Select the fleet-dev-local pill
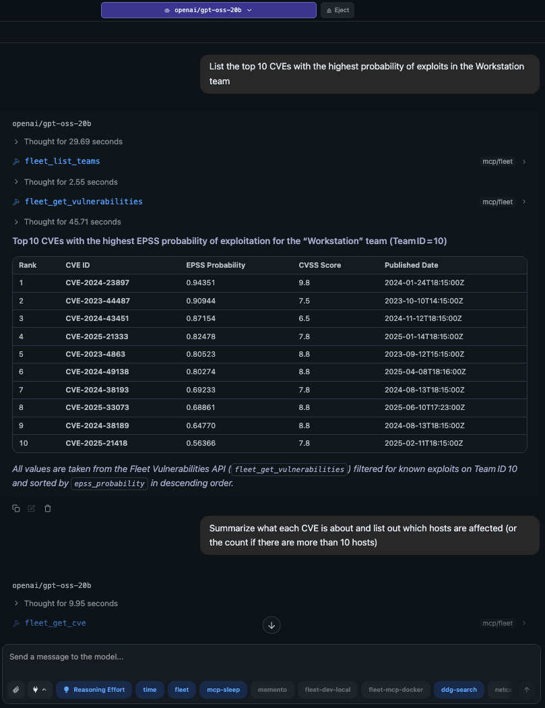545x708 pixels. click(x=327, y=689)
